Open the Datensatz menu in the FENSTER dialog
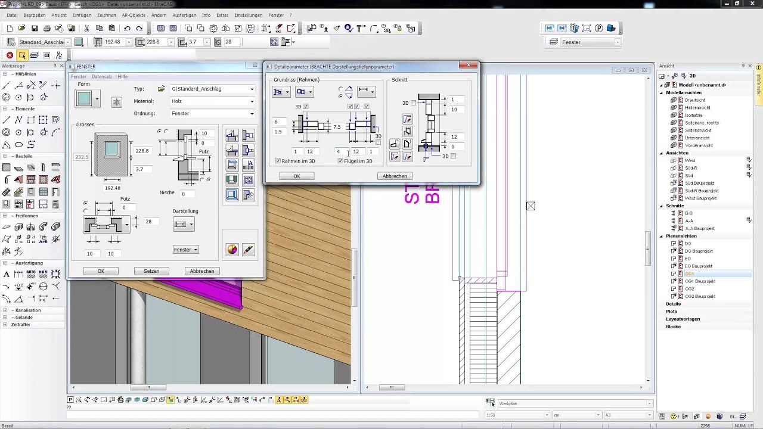Viewport: 763px width, 429px height. pos(102,76)
